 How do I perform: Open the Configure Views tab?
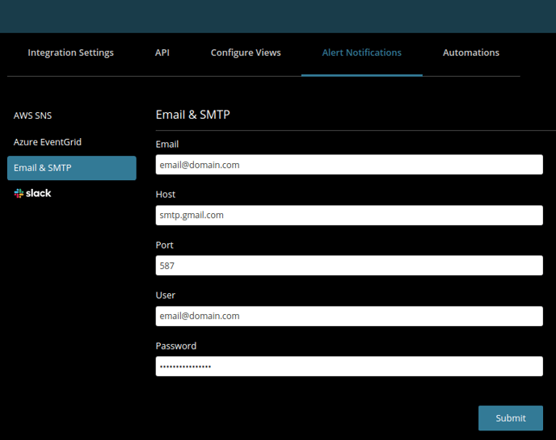tap(246, 52)
